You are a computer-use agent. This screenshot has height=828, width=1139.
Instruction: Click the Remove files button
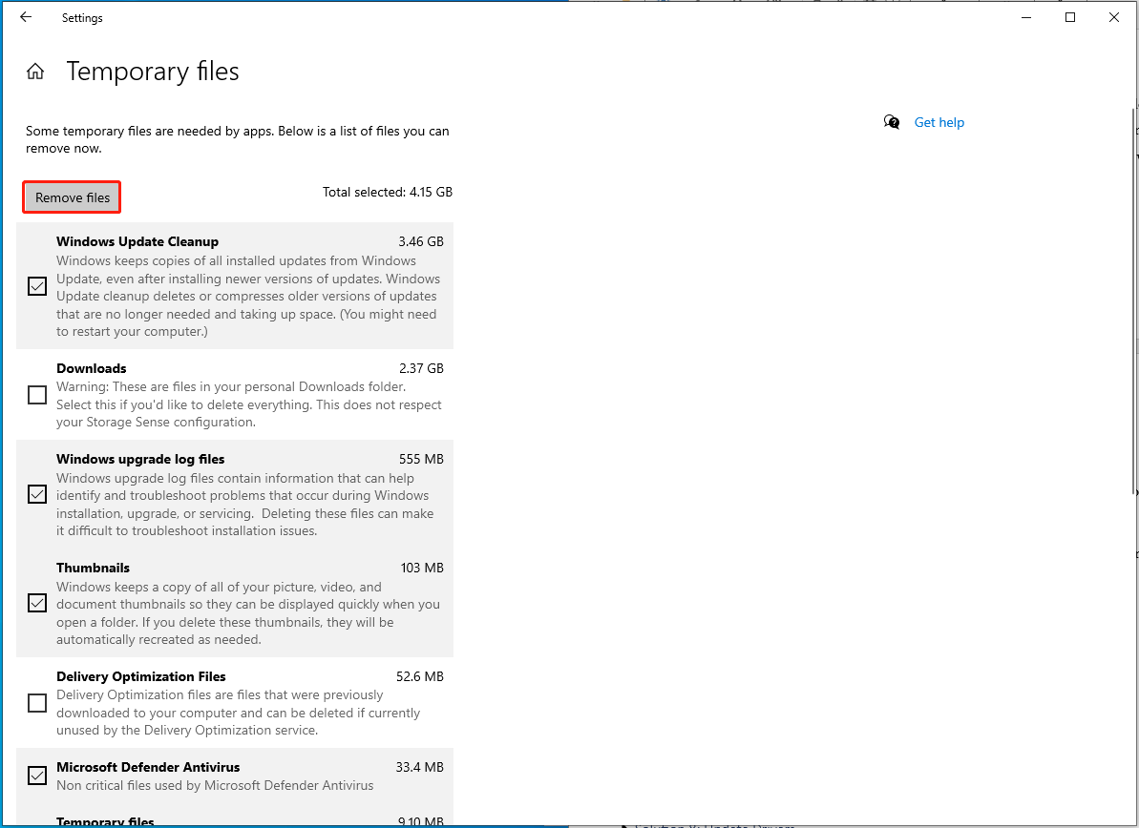(x=71, y=197)
